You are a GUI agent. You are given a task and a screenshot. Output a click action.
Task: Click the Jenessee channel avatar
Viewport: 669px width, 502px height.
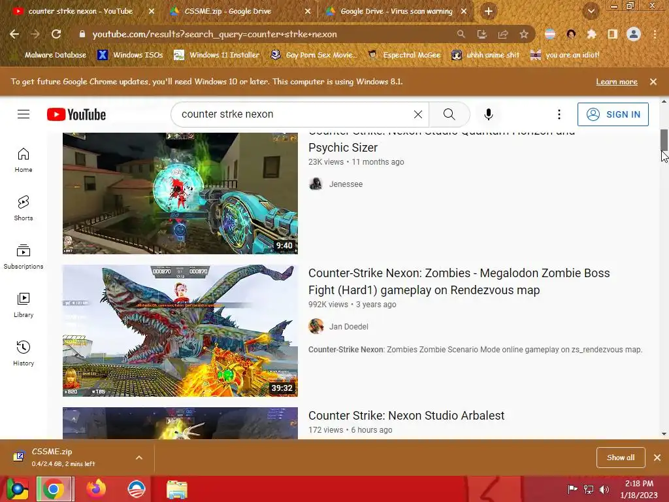coord(316,184)
